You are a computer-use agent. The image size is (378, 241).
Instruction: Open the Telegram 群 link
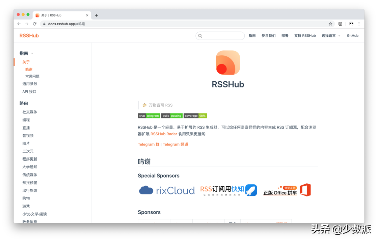pos(148,144)
